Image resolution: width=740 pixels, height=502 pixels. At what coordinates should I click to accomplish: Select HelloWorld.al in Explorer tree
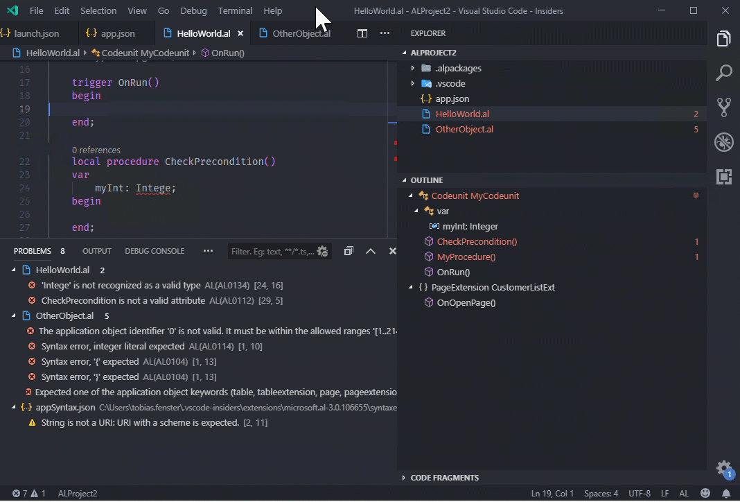[x=552, y=114]
